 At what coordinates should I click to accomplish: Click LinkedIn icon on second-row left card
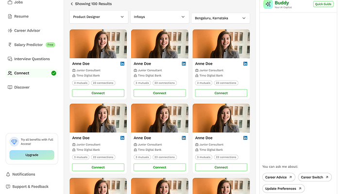(x=122, y=138)
